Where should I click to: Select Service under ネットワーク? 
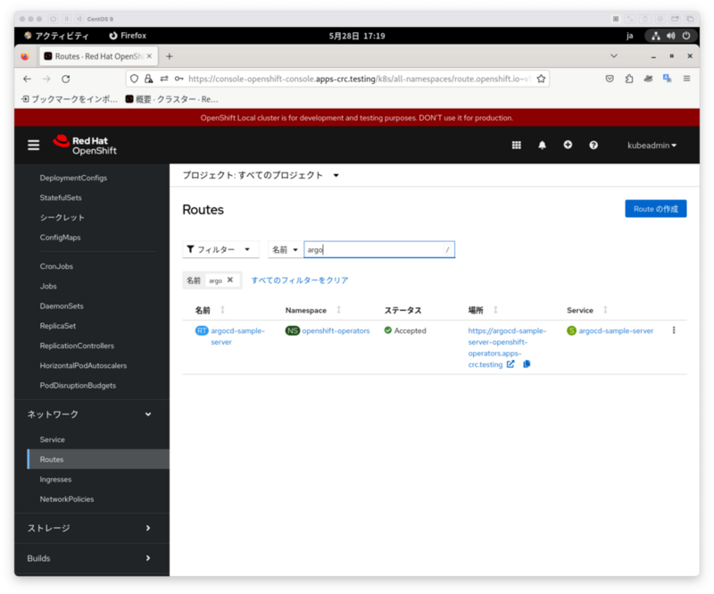53,439
